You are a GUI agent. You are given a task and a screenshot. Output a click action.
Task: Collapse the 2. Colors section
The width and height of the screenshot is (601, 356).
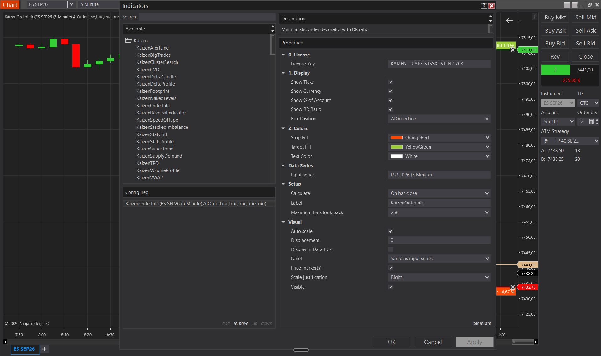pos(283,128)
